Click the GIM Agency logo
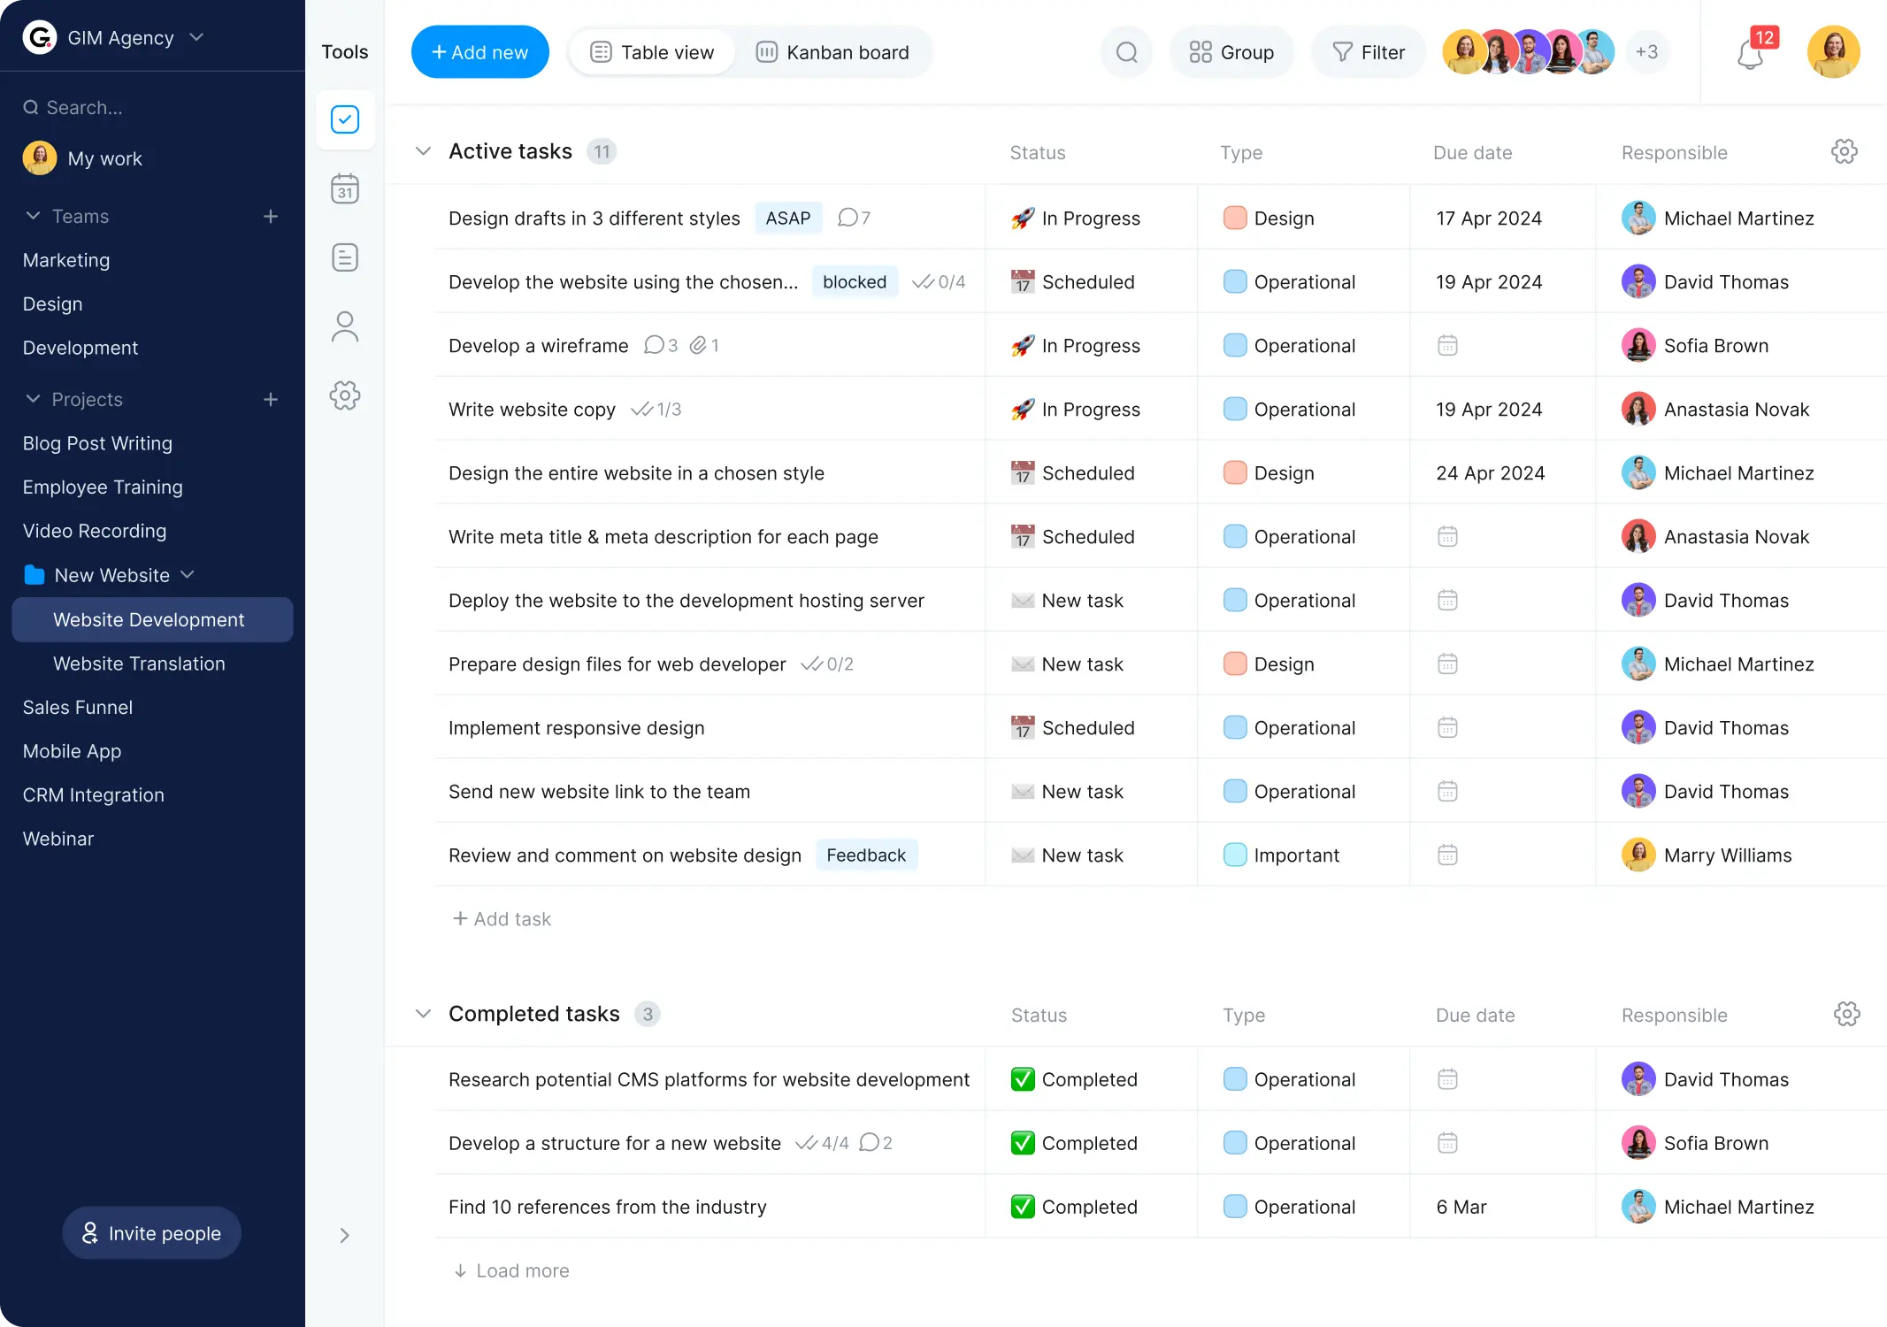Image resolution: width=1887 pixels, height=1327 pixels. click(40, 37)
